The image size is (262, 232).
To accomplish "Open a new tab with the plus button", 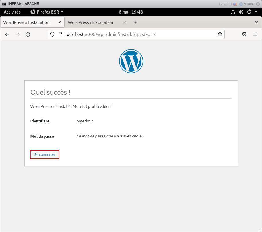I will (135, 22).
